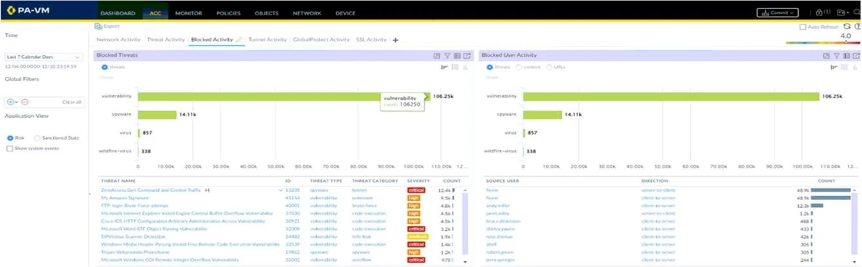Click the columns icon in Blocked Threats header
The image size is (862, 267).
(457, 56)
